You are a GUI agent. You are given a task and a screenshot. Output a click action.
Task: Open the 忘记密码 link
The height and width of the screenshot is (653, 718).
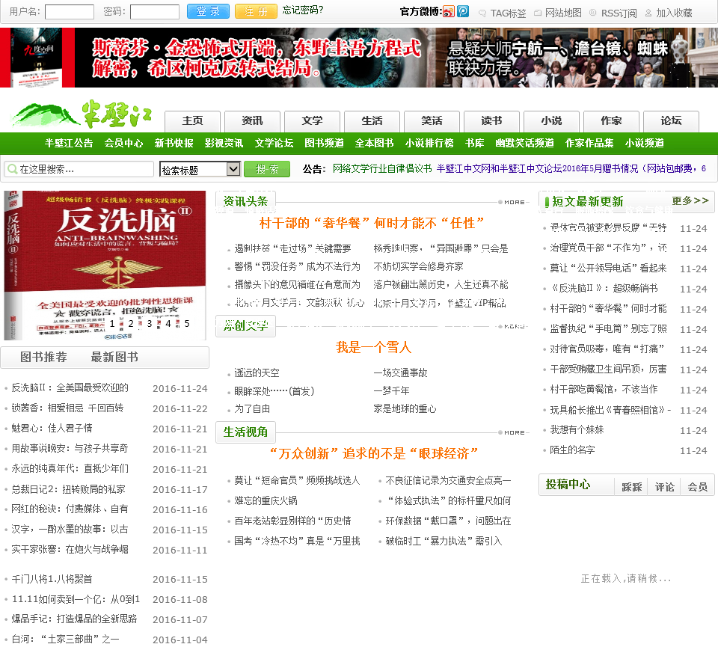coord(303,10)
